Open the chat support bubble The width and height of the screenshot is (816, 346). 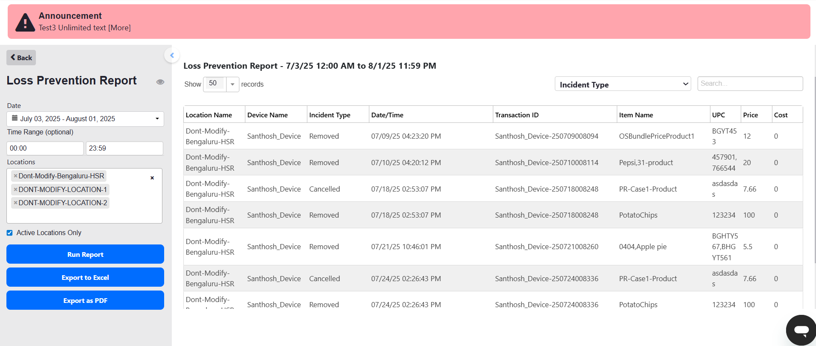coord(801,330)
